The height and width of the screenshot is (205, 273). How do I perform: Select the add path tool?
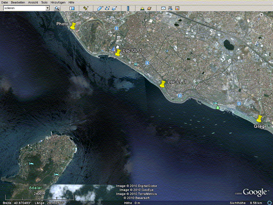click(x=107, y=8)
